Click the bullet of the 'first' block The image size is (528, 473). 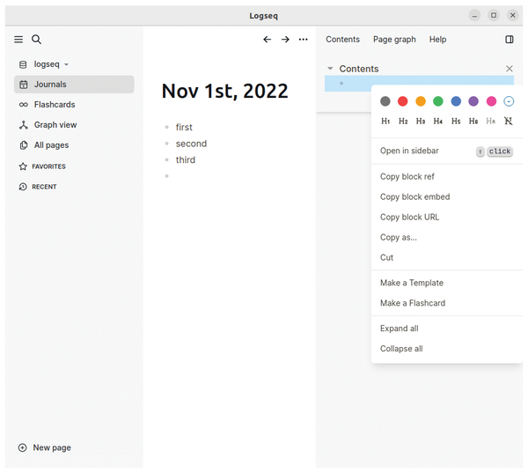166,128
